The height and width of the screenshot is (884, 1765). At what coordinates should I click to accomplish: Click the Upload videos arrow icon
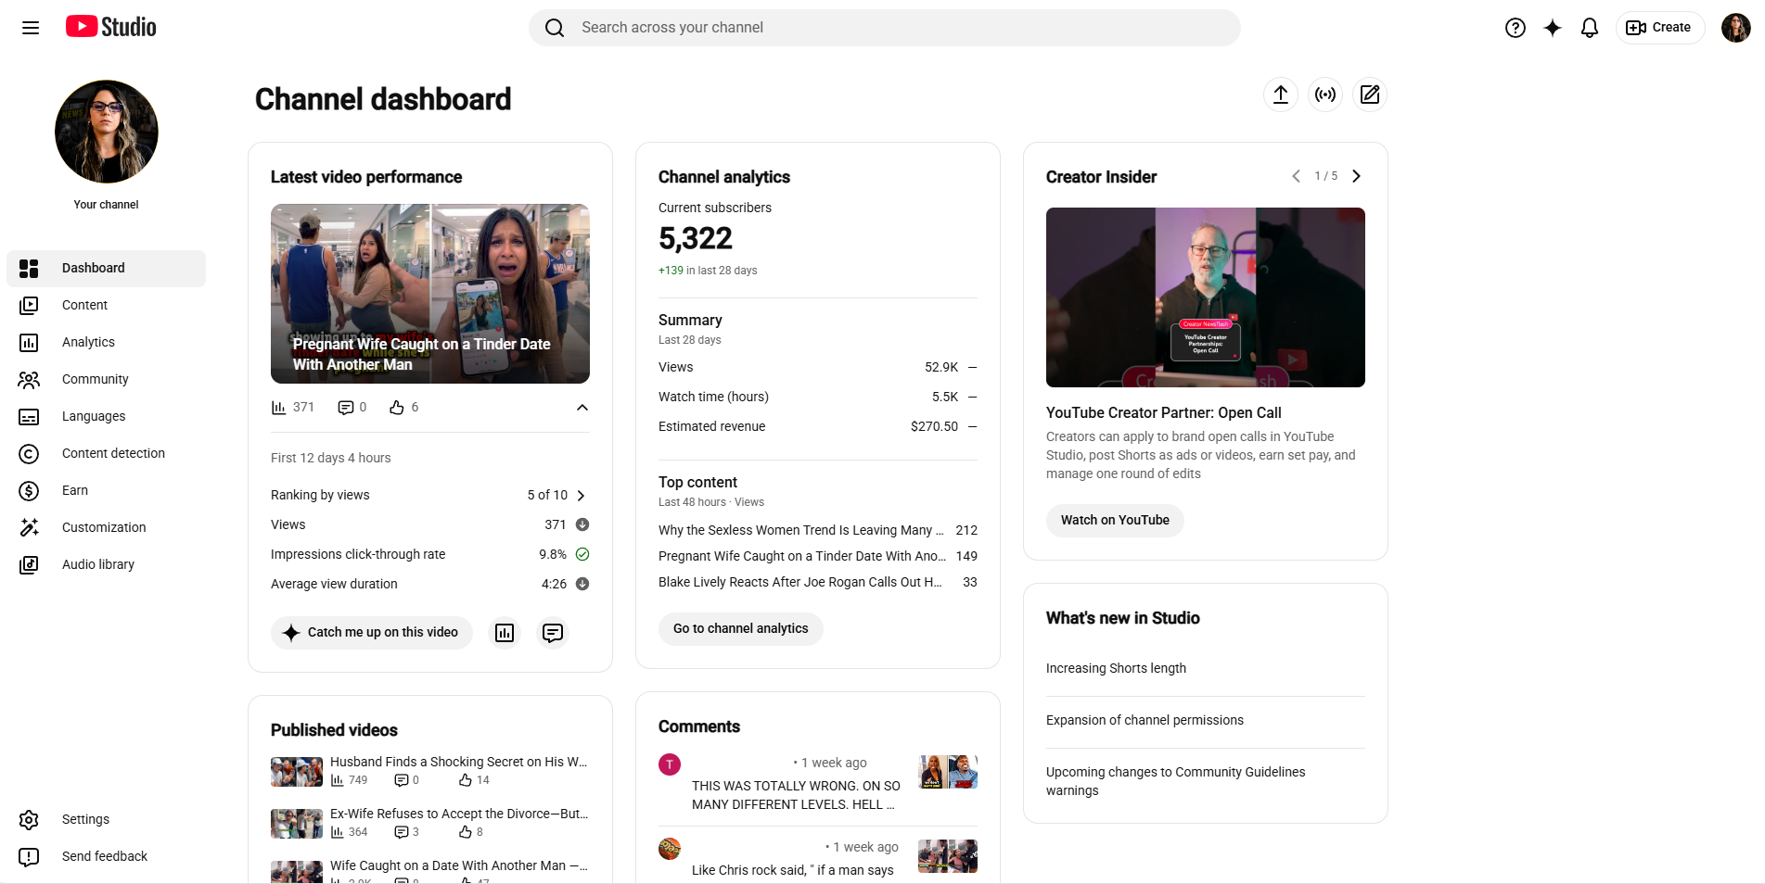pos(1281,95)
